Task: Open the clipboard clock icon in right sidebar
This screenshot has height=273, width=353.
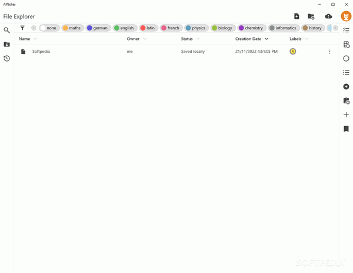Action: [347, 100]
